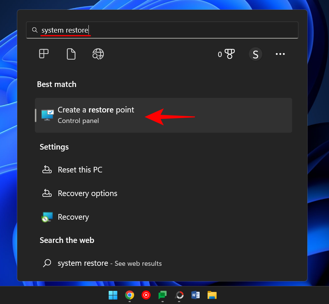329x304 pixels.
Task: Open the Apps search filter
Action: click(43, 54)
